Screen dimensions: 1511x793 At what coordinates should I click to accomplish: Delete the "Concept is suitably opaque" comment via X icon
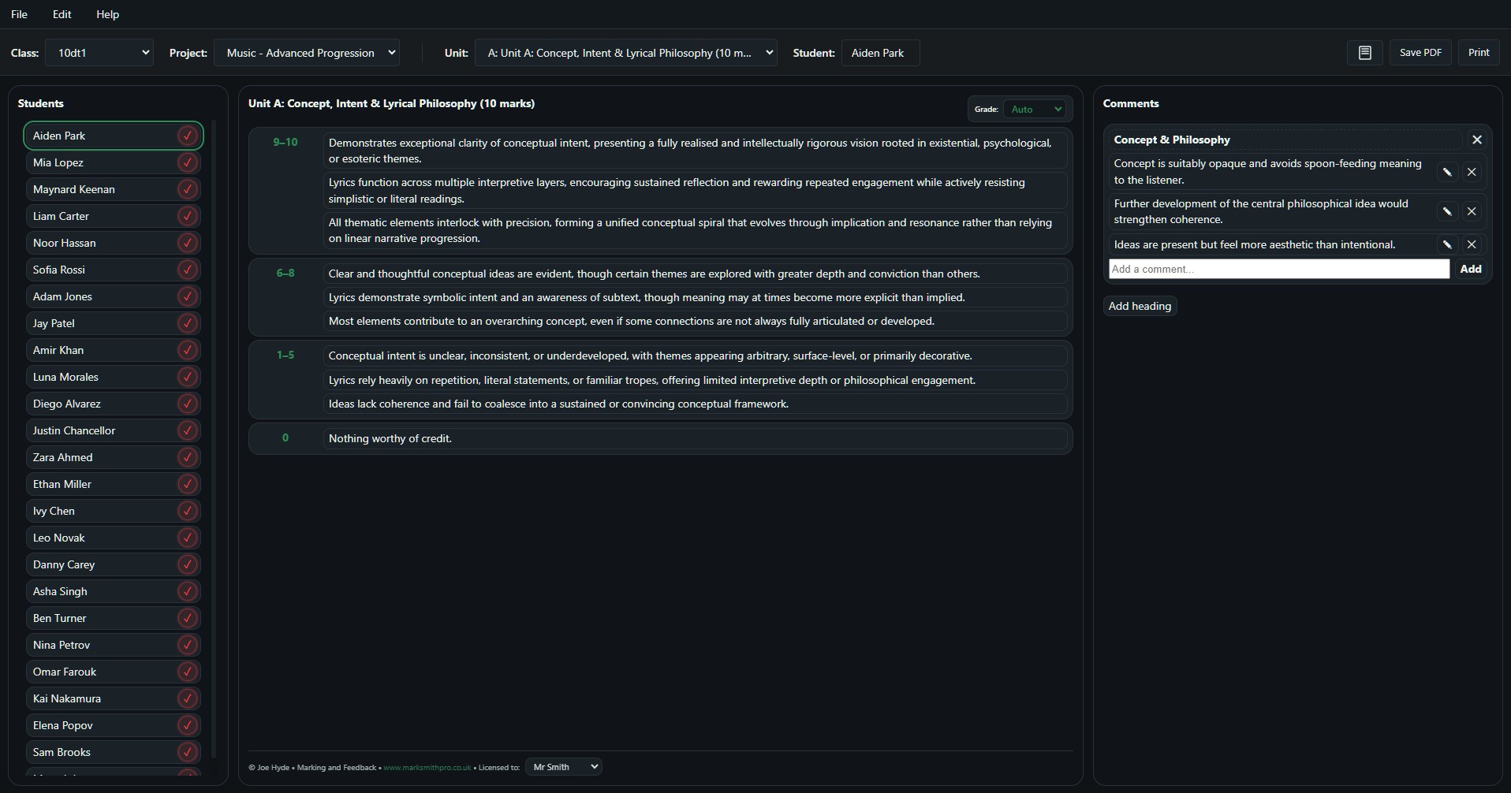point(1472,171)
